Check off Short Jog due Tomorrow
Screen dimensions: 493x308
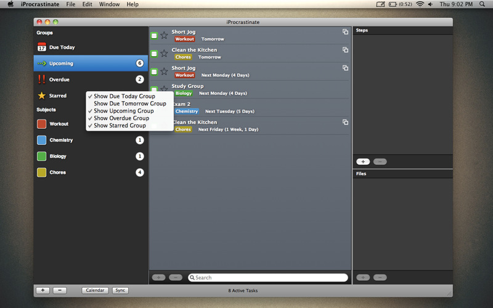coord(154,36)
